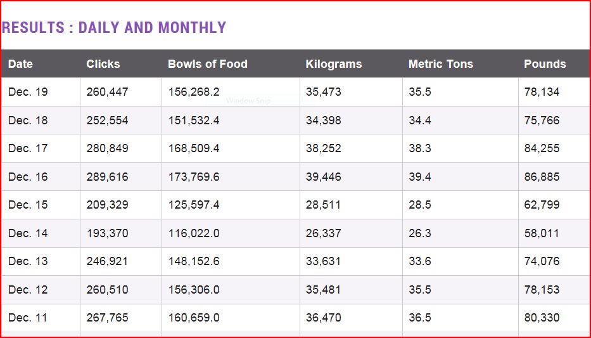Select the Metric Tons column header
The height and width of the screenshot is (338, 591).
[441, 64]
